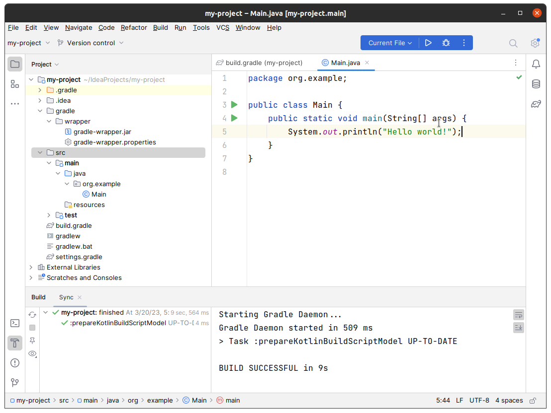Click the Debug bug icon
551x413 pixels.
coord(446,43)
